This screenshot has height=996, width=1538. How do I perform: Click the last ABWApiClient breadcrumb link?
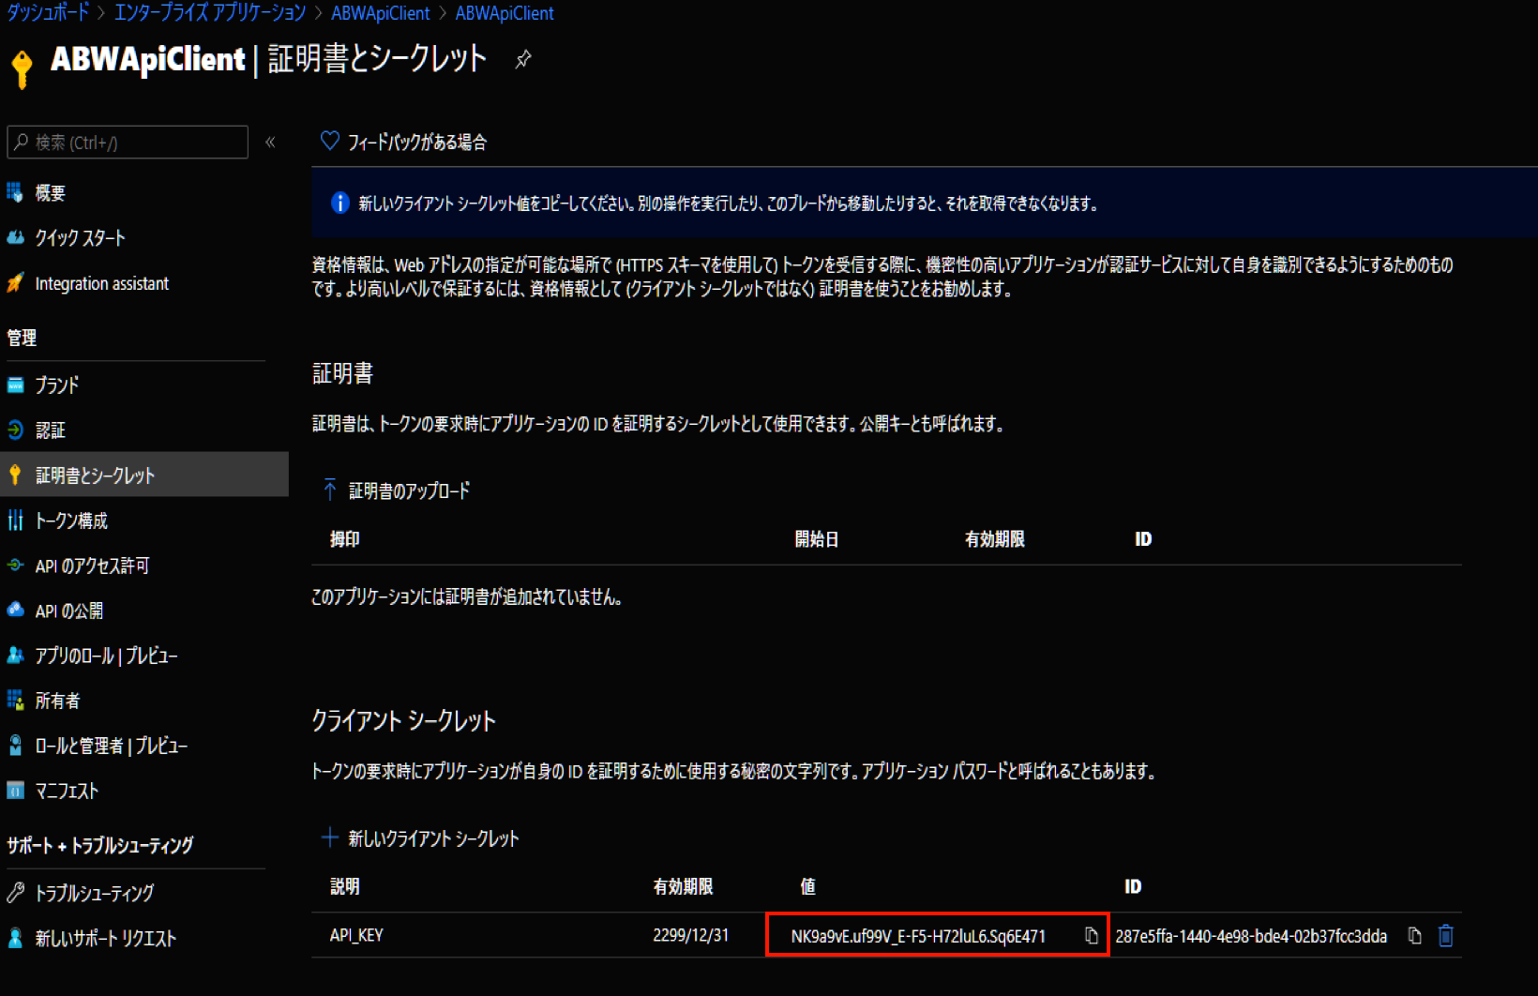(505, 13)
